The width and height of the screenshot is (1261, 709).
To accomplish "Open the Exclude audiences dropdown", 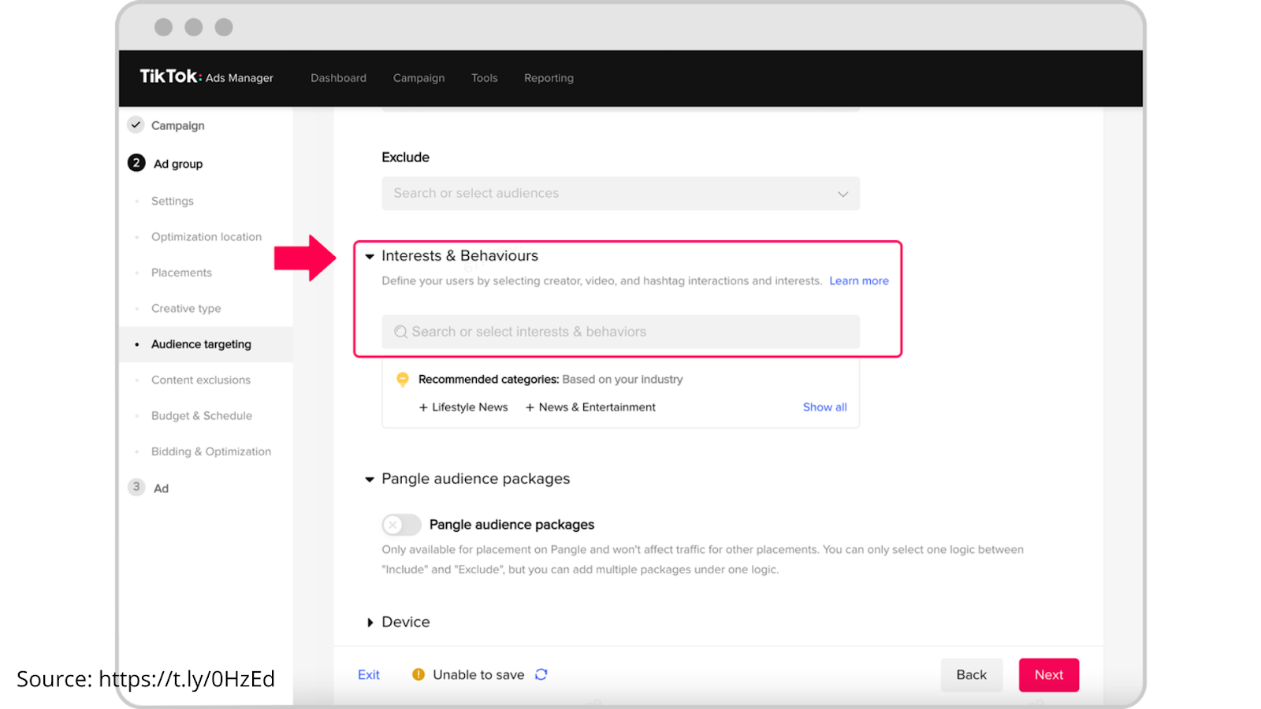I will tap(620, 194).
